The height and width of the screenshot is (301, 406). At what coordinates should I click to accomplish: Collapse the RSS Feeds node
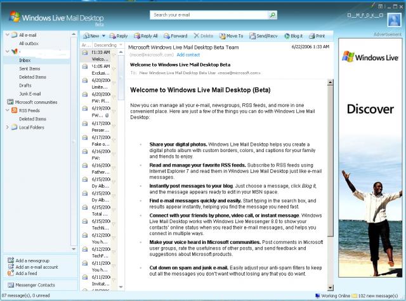(x=7, y=110)
